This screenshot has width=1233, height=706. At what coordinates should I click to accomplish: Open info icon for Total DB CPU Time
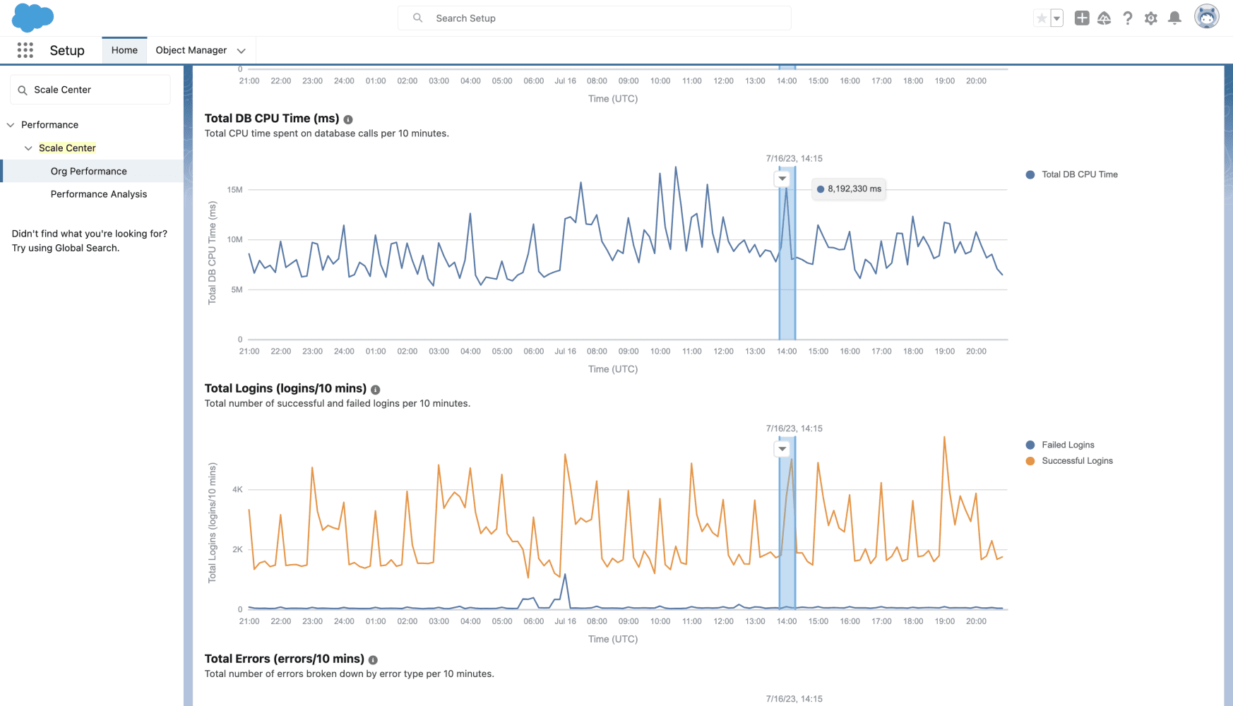coord(348,119)
